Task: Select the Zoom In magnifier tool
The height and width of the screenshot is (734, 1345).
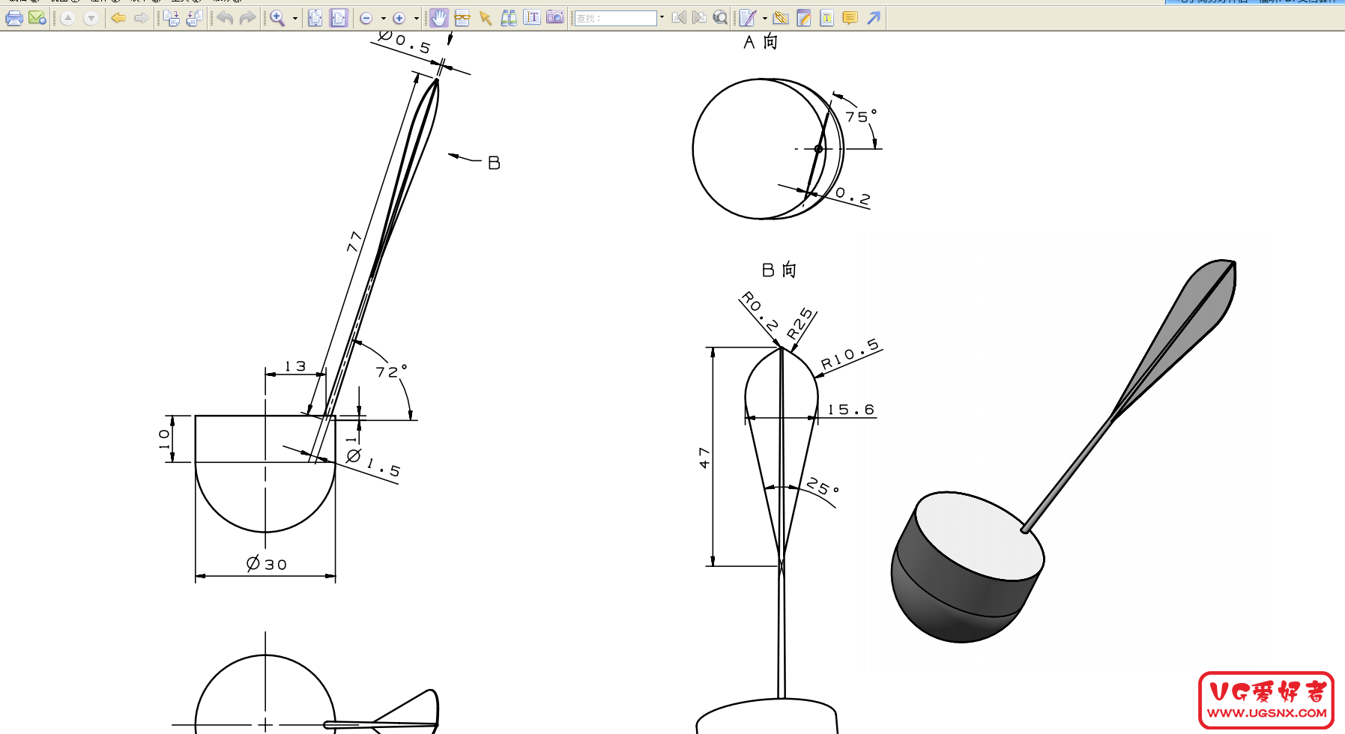Action: click(x=277, y=18)
